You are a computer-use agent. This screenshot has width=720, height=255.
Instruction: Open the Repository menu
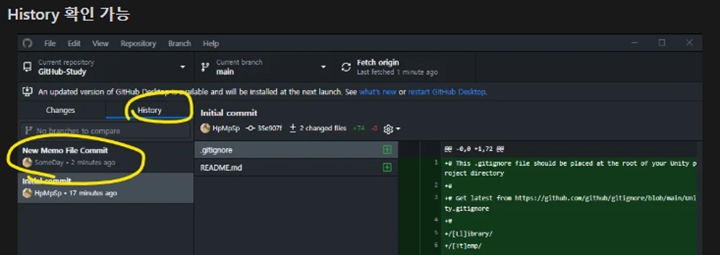[x=138, y=43]
